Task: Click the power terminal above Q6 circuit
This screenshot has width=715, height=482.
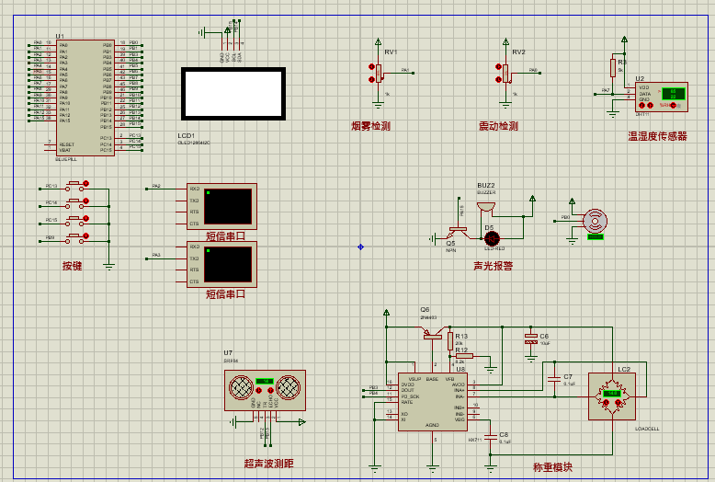Action: 387,313
